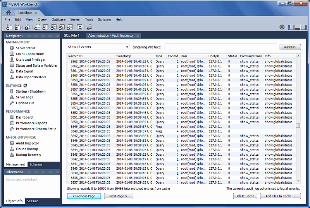Open SQL script file toolbar icon
This screenshot has height=208, width=310.
point(17,27)
